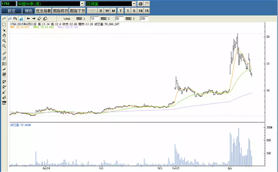278x172 pixels.
Task: Click the scroll right arrow icon
Action: [x=34, y=18]
